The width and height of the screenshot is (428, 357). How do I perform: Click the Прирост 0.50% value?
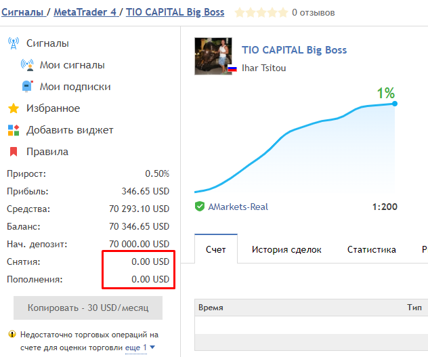tap(157, 173)
